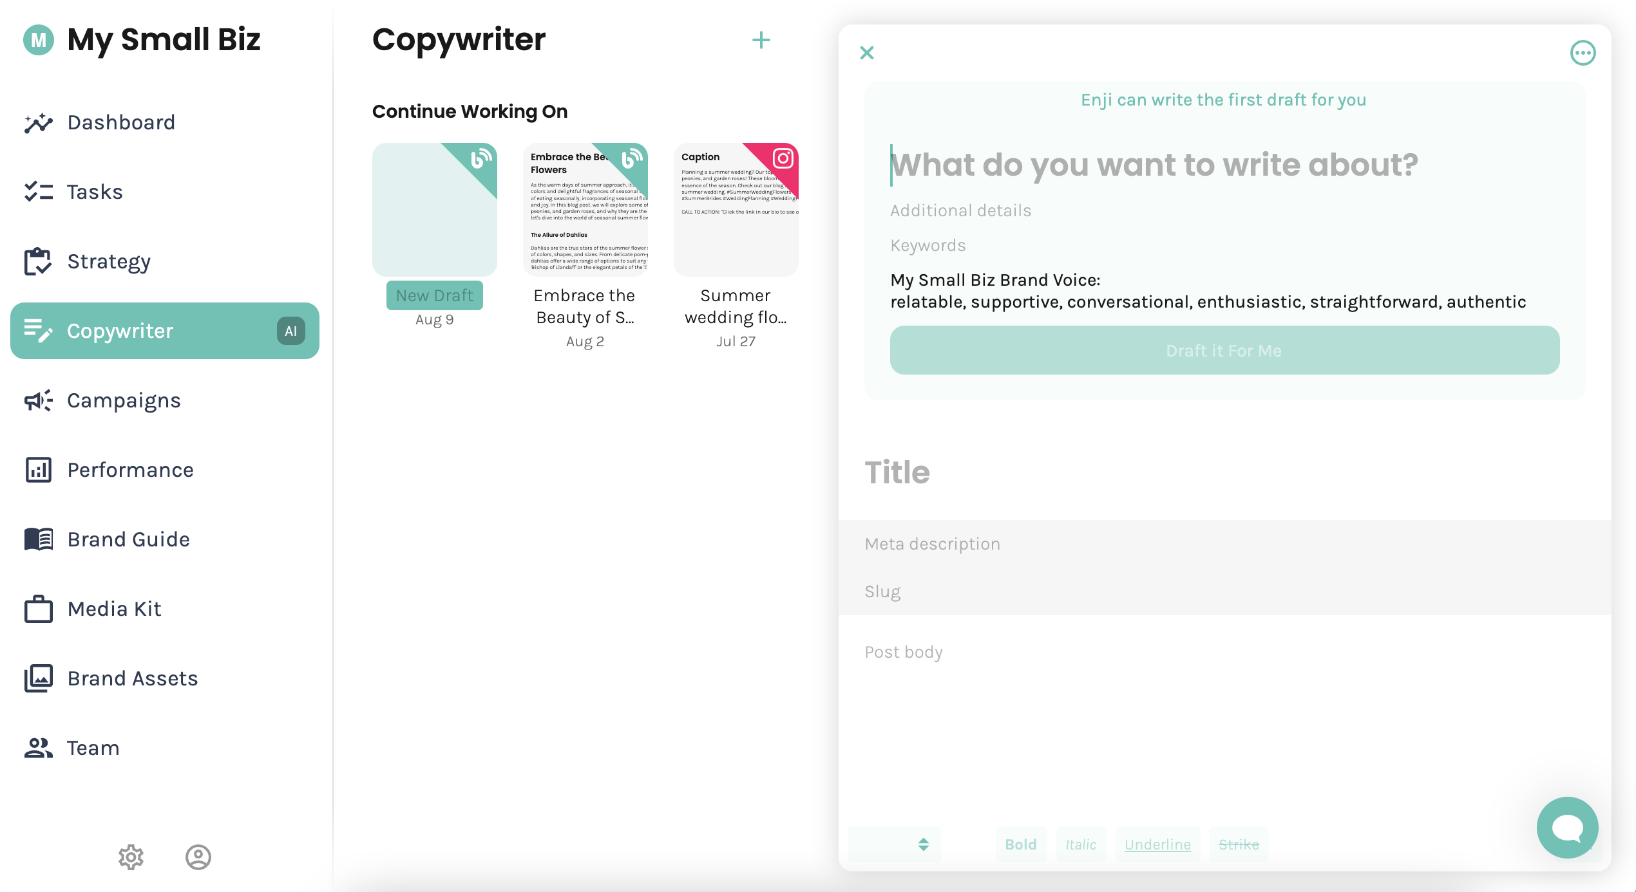Screen dimensions: 1636x892
Task: Open the text style dropdown in the toolbar
Action: tap(895, 844)
